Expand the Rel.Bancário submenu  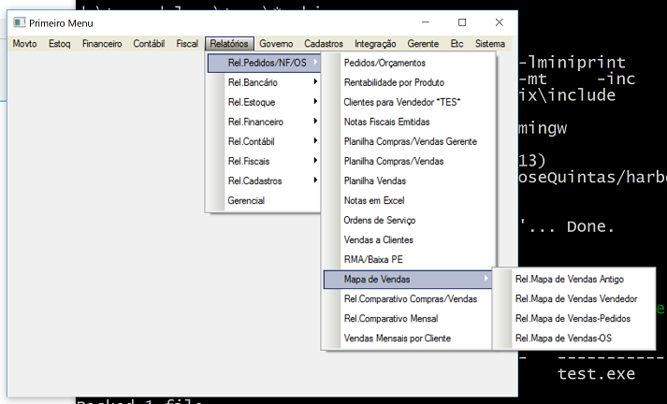pos(252,82)
